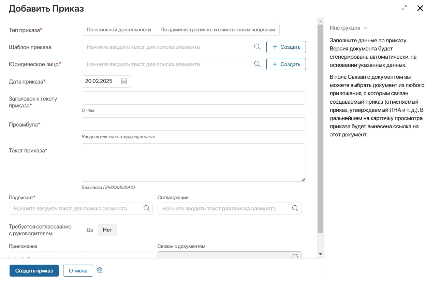426x281 pixels.
Task: Click the search magnifier in Подписант field
Action: [x=147, y=208]
